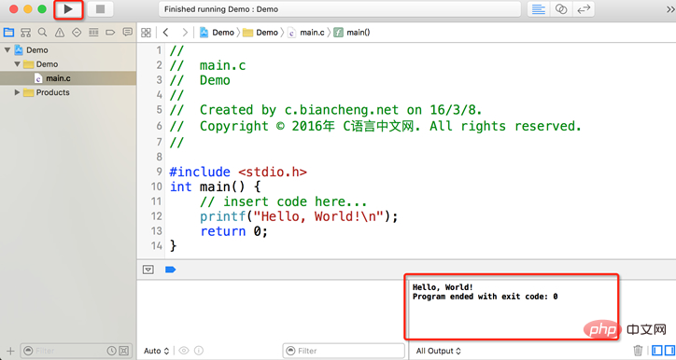Select main.c in the navigator
Image resolution: width=676 pixels, height=360 pixels.
[x=68, y=78]
